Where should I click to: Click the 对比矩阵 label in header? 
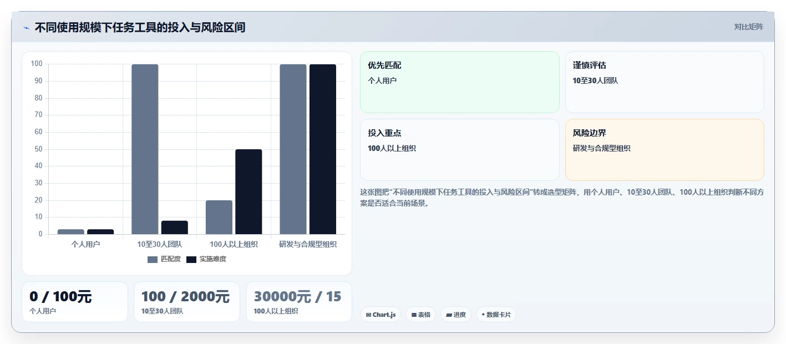point(749,27)
